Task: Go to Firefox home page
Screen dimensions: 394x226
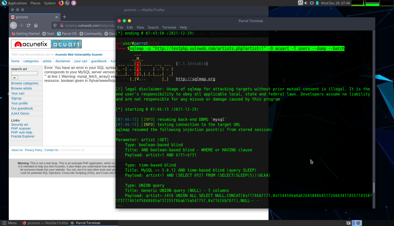Action: [x=36, y=25]
